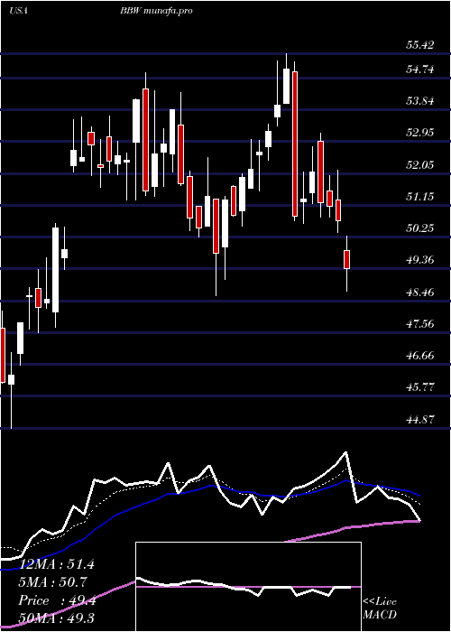Click the last red candlestick near 49.36
The width and height of the screenshot is (451, 632).
pyautogui.click(x=346, y=260)
